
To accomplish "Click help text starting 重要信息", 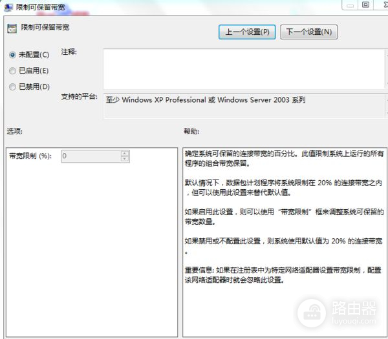I will tap(283, 275).
